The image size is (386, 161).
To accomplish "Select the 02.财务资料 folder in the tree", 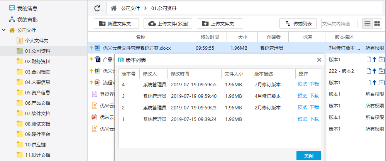I will pyautogui.click(x=37, y=61).
